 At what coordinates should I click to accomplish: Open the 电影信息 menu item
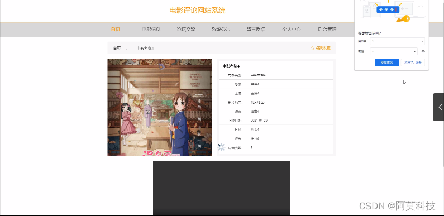pyautogui.click(x=151, y=30)
